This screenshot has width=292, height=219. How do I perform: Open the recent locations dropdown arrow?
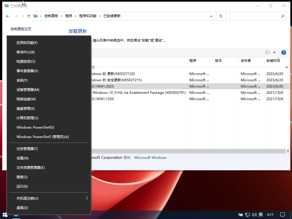coord(23,16)
